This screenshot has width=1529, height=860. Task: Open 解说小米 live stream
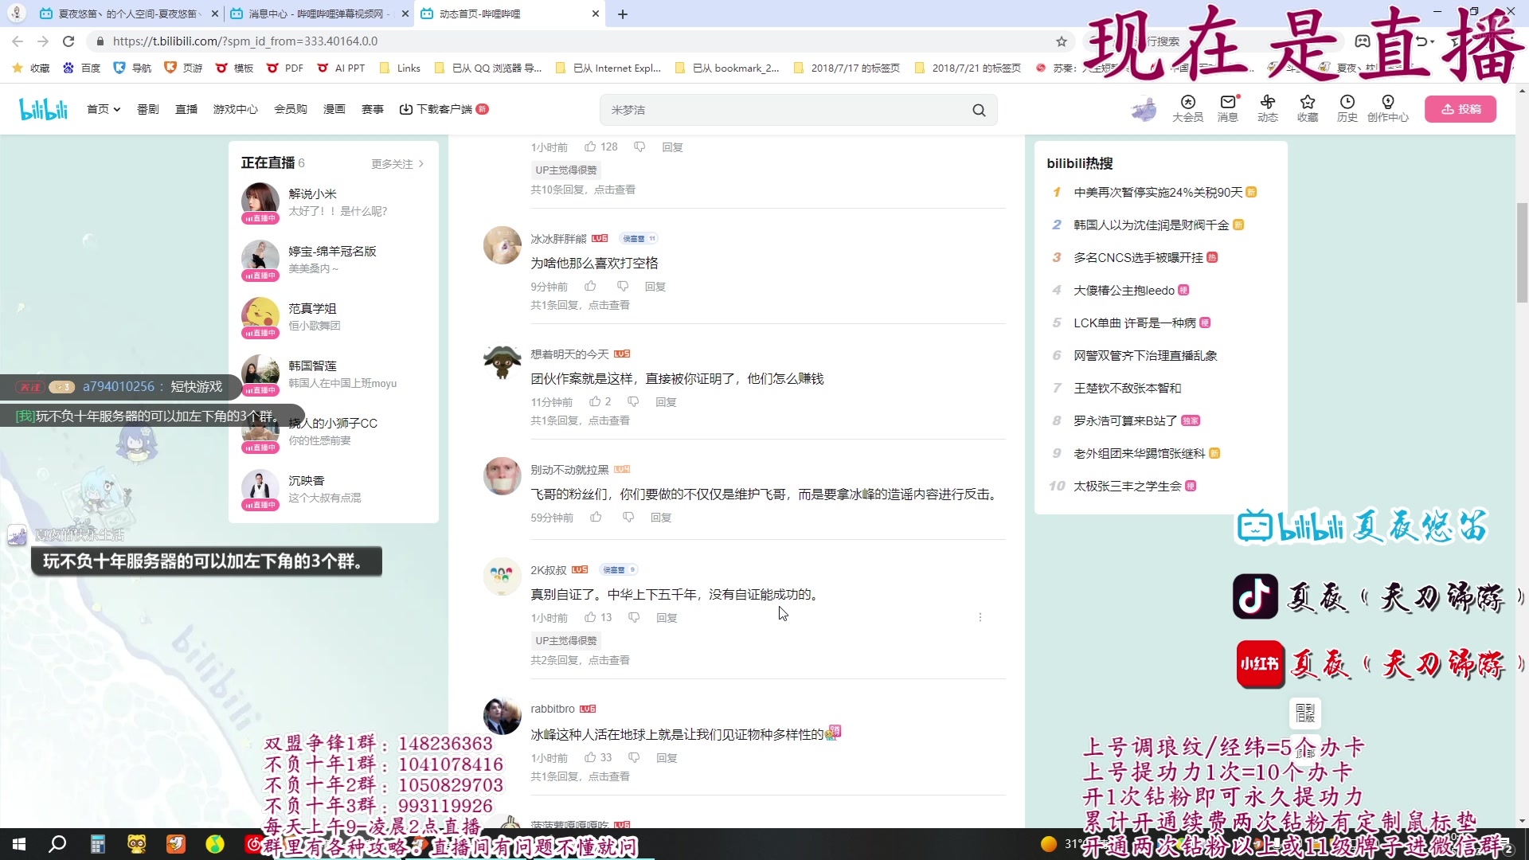pyautogui.click(x=312, y=193)
